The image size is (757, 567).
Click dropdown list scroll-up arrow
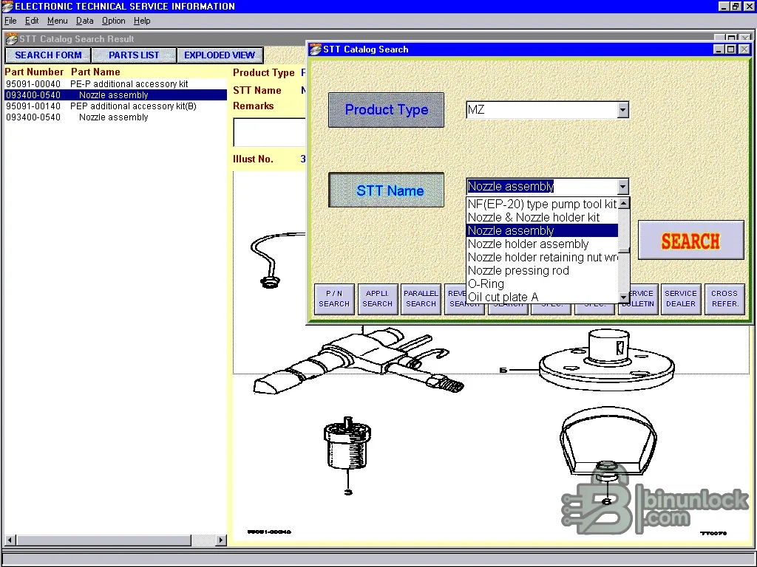[x=624, y=204]
